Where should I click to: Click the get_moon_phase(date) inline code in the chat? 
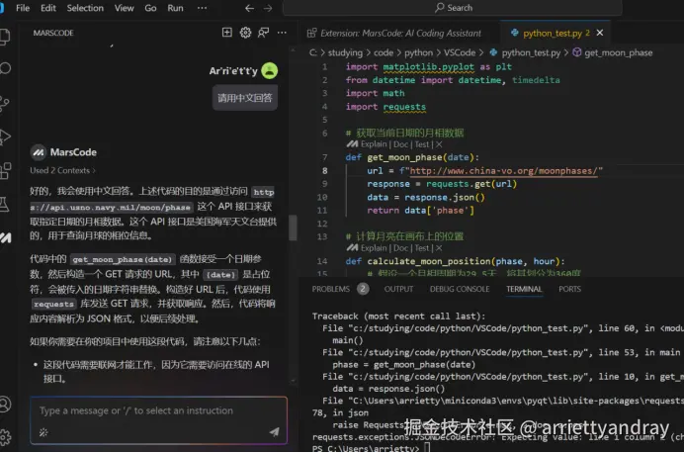[x=123, y=260]
